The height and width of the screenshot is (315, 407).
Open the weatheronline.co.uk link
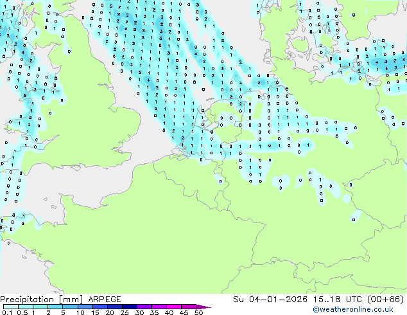(353, 309)
